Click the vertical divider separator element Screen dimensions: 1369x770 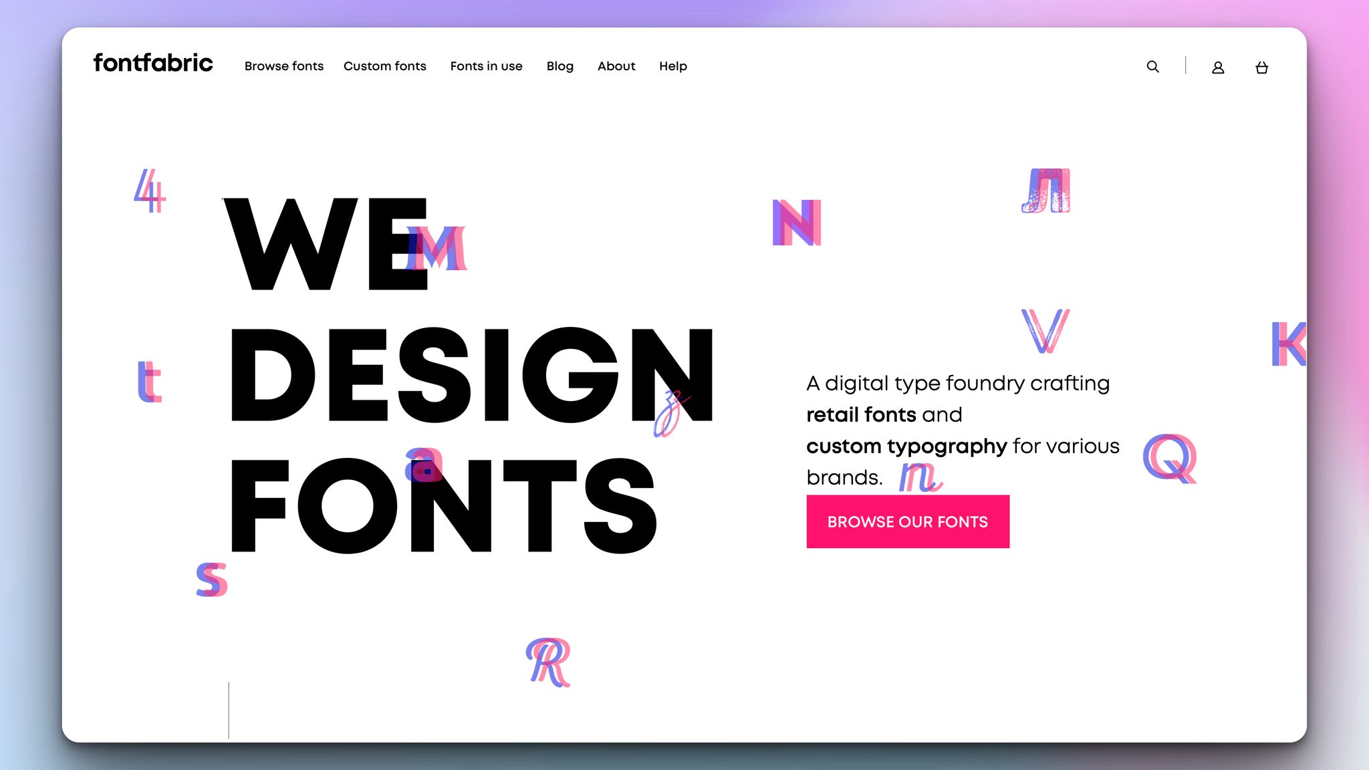click(1185, 66)
